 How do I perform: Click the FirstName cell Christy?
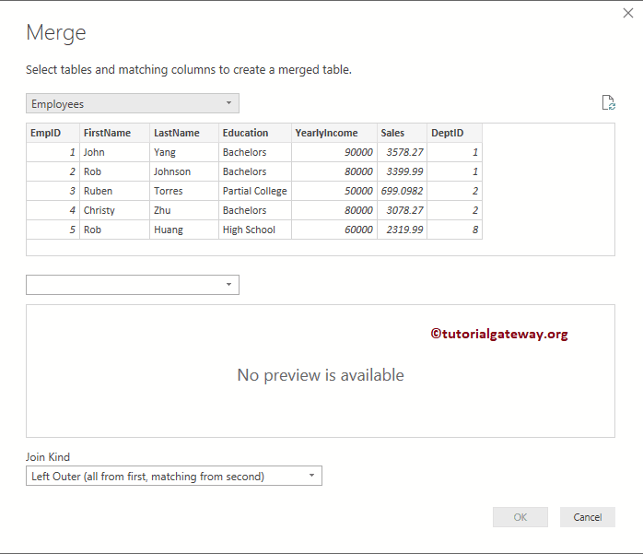click(x=114, y=210)
